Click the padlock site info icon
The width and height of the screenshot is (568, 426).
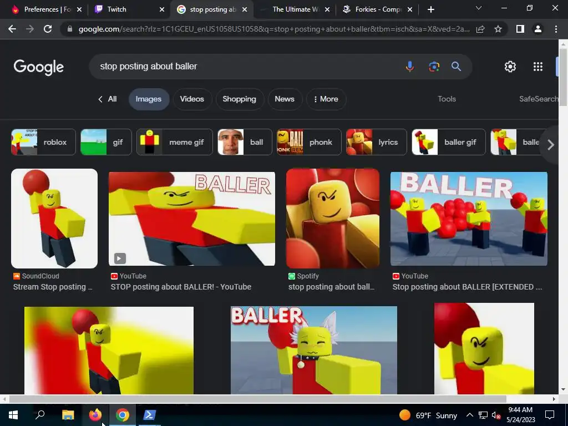[x=70, y=29]
